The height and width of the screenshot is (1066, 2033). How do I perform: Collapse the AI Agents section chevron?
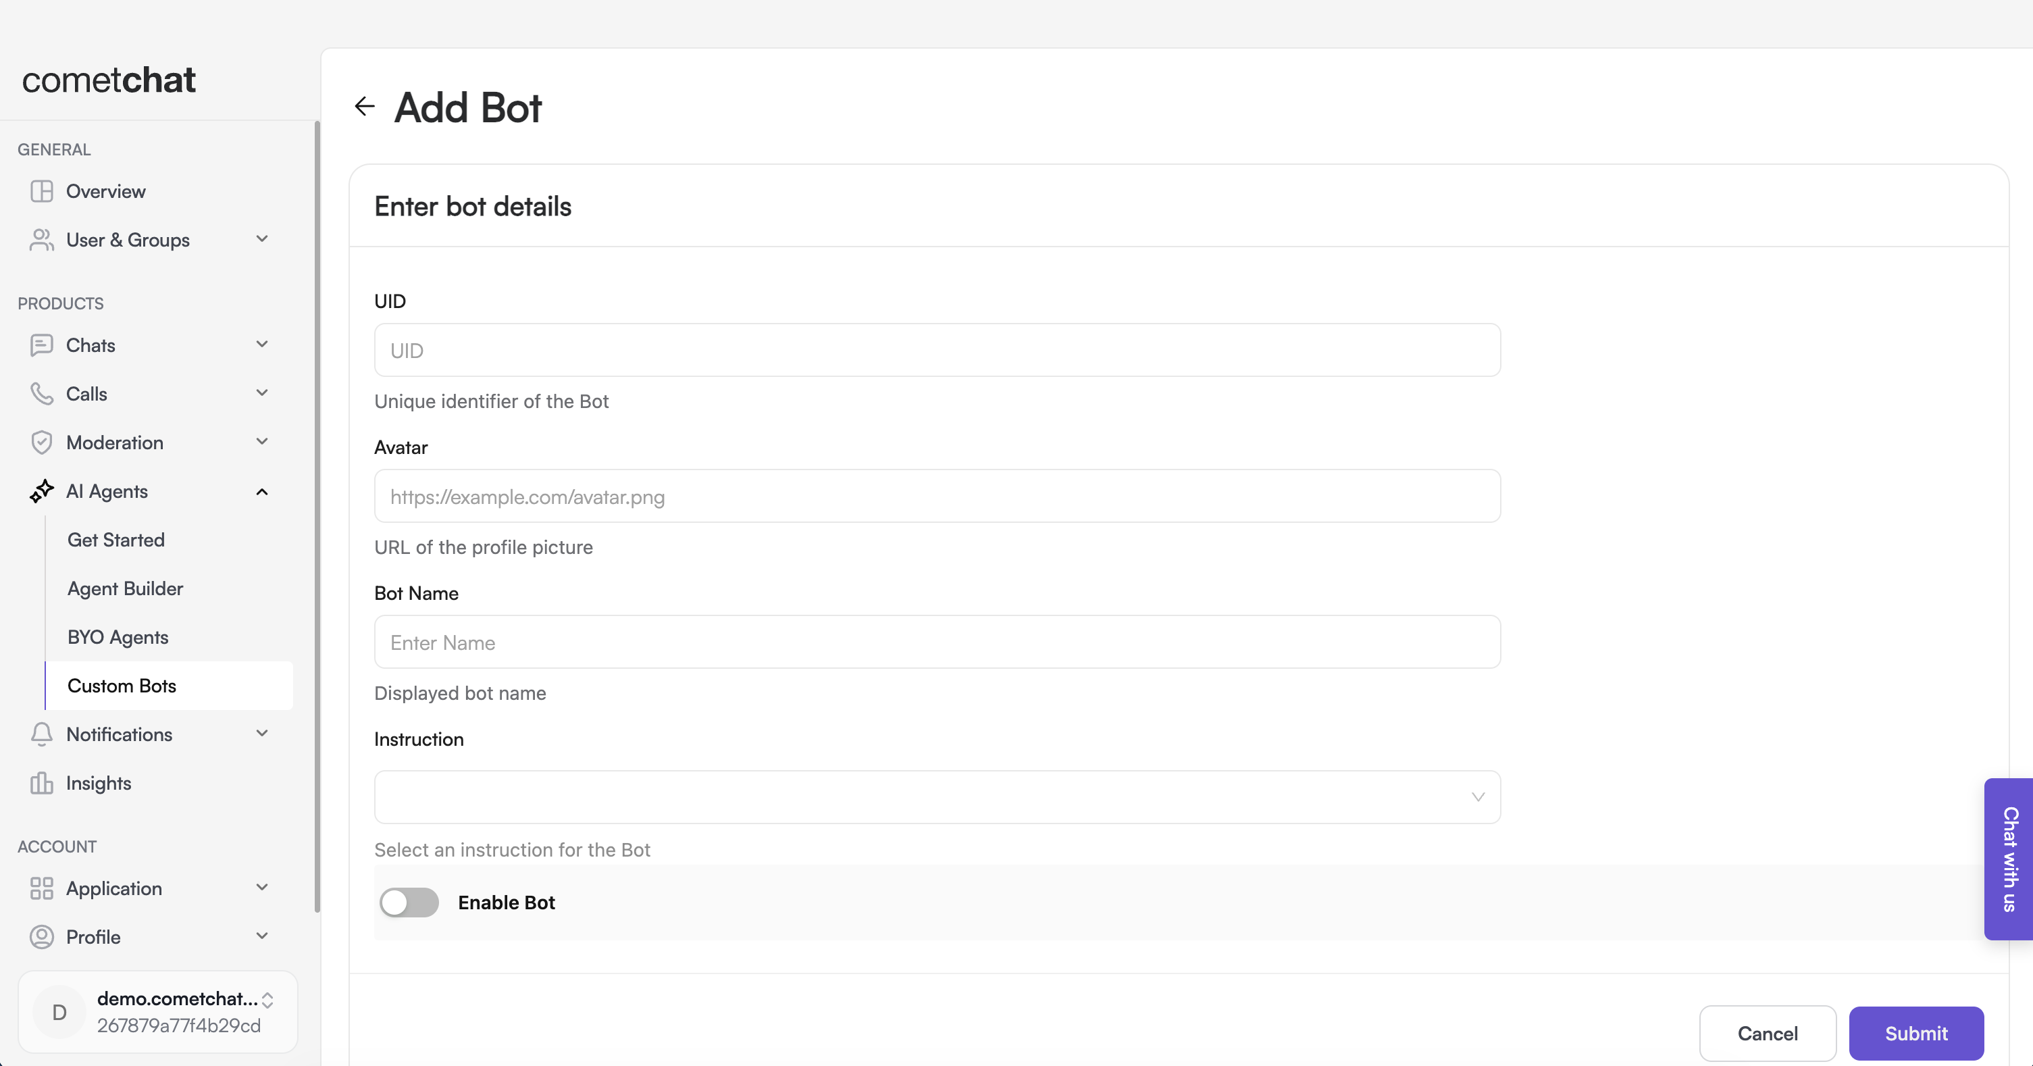coord(262,492)
